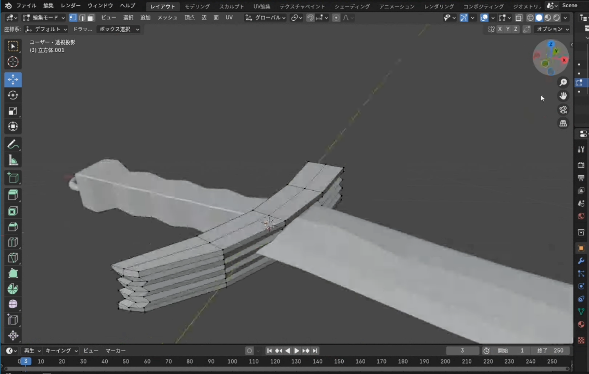The height and width of the screenshot is (374, 589).
Task: Select the Move tool in the toolbar
Action: (13, 79)
